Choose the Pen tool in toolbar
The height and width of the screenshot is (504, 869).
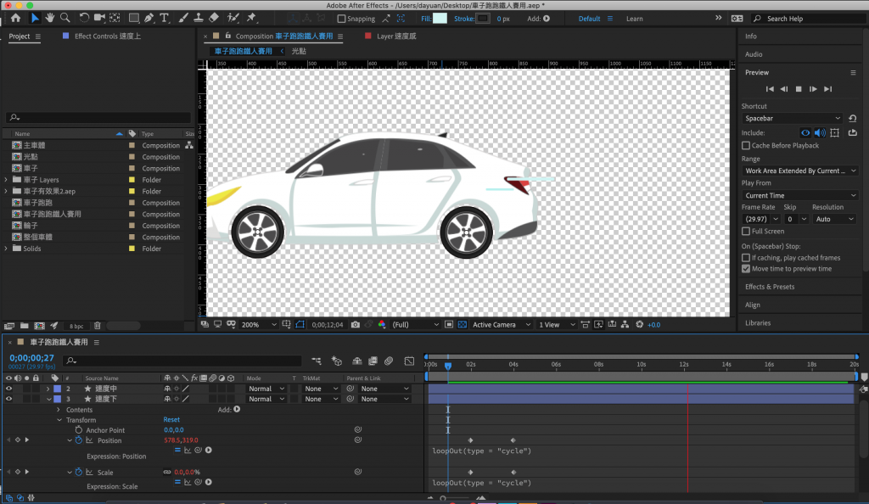tap(149, 18)
